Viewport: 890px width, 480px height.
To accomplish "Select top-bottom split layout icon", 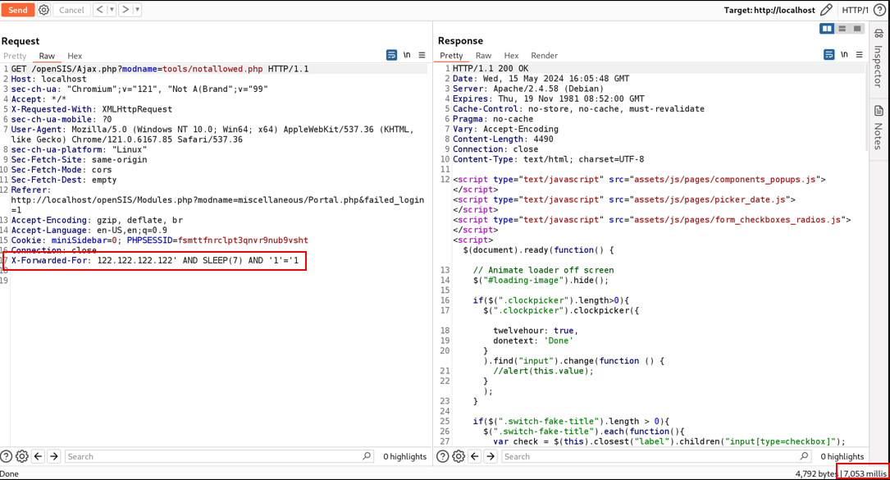I will pos(842,29).
